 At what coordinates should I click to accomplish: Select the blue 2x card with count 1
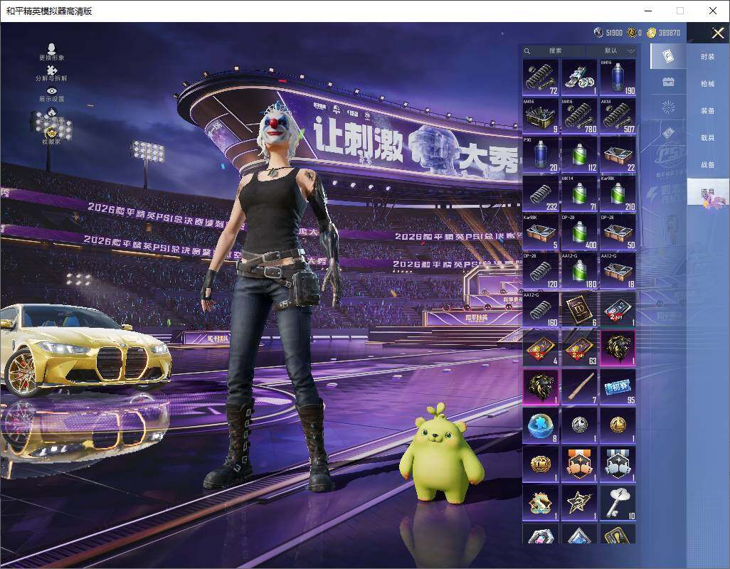point(618,309)
